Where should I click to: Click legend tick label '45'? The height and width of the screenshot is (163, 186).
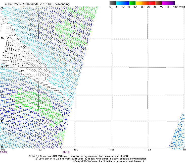click(168, 7)
